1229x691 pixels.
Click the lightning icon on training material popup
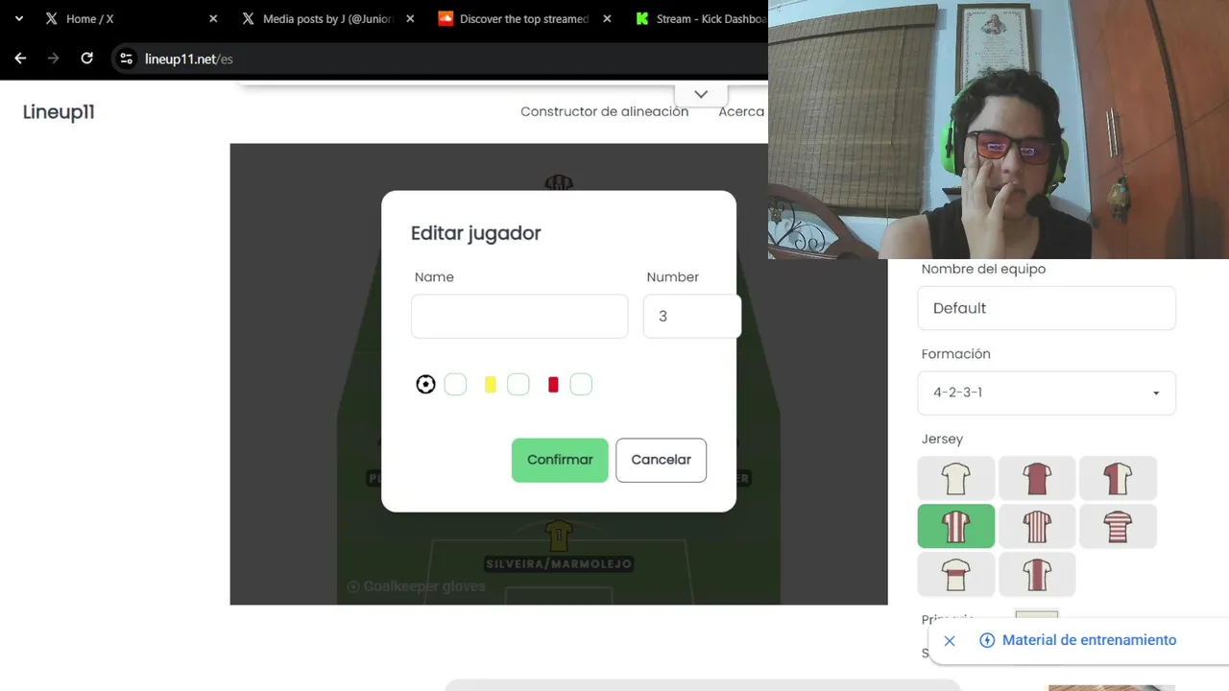point(986,640)
